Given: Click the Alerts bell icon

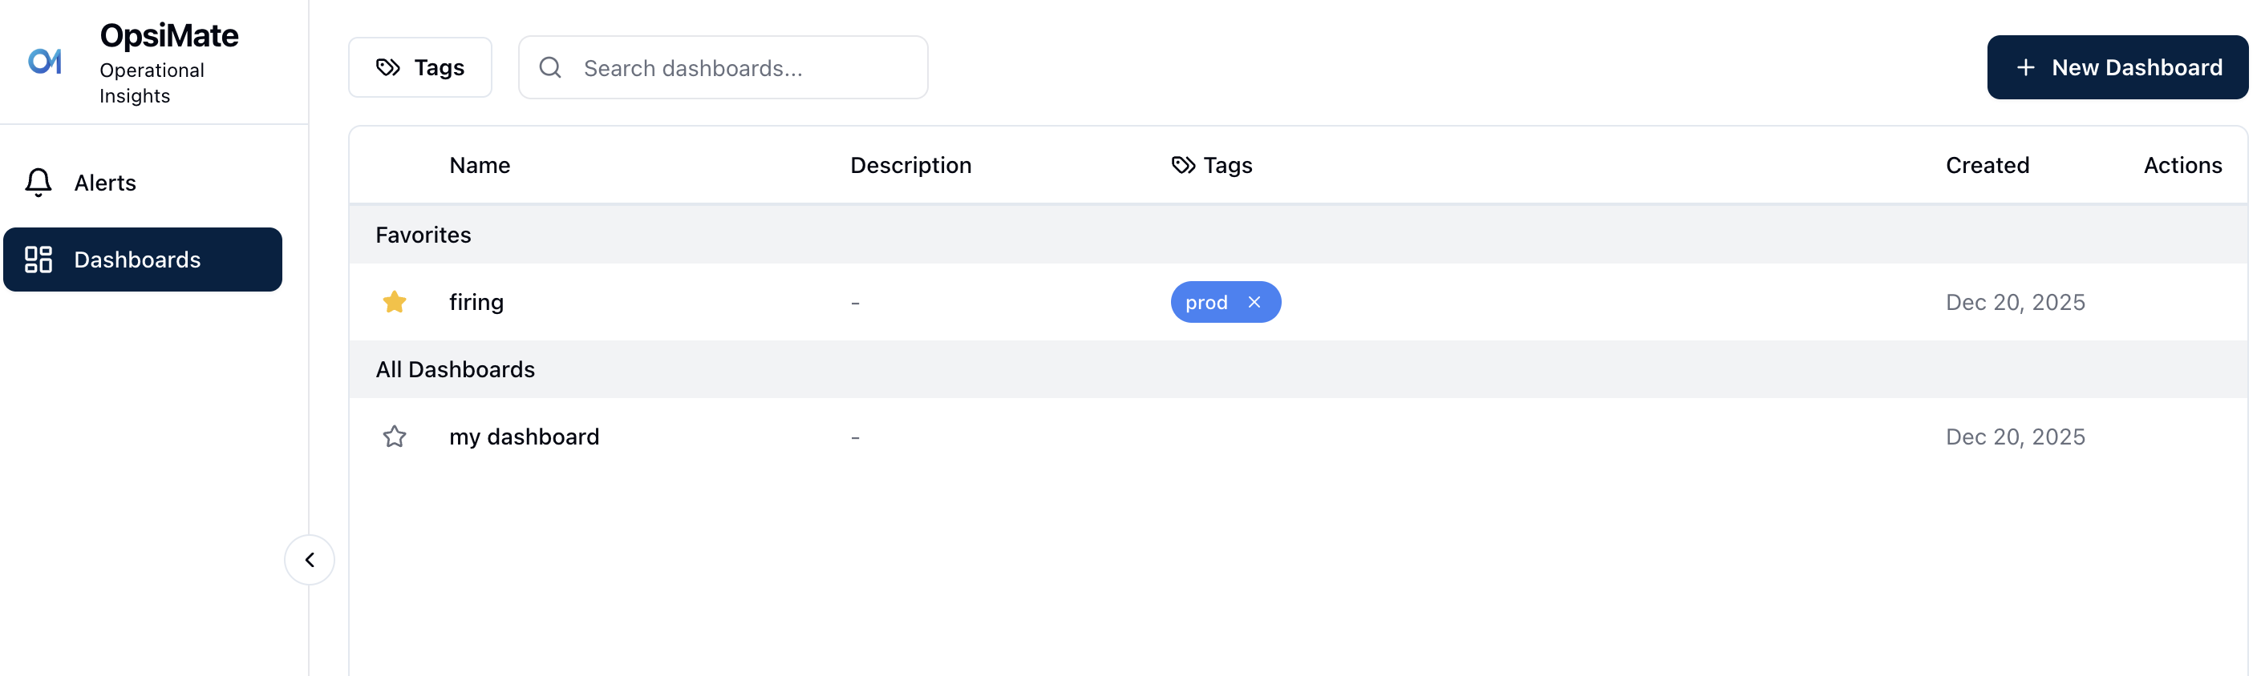Looking at the screenshot, I should click(x=38, y=183).
